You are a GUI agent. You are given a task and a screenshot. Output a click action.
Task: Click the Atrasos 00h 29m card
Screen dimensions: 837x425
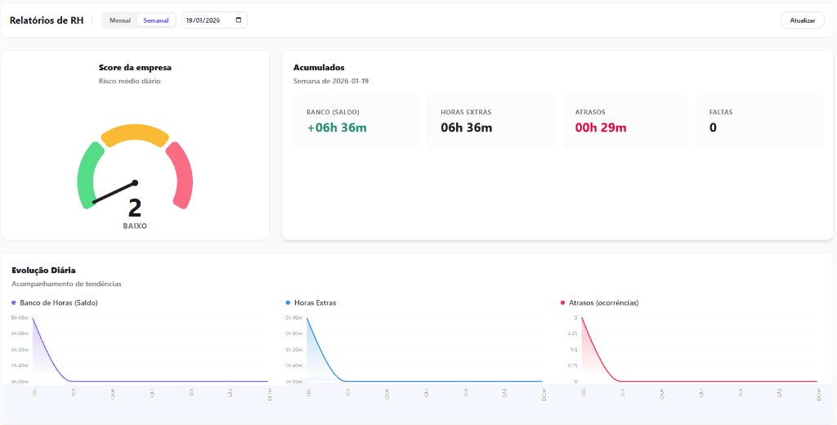[624, 121]
